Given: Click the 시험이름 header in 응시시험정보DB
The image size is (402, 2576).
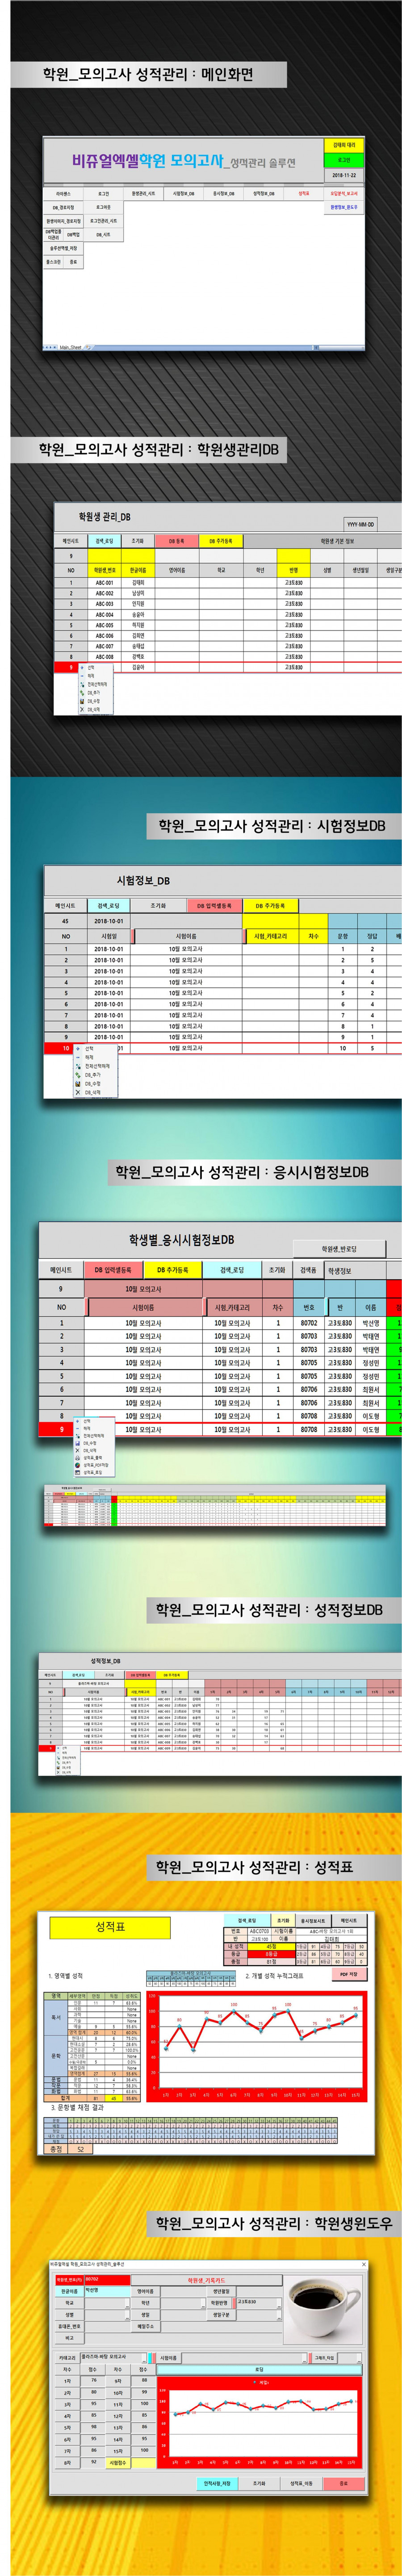Looking at the screenshot, I should [143, 1307].
